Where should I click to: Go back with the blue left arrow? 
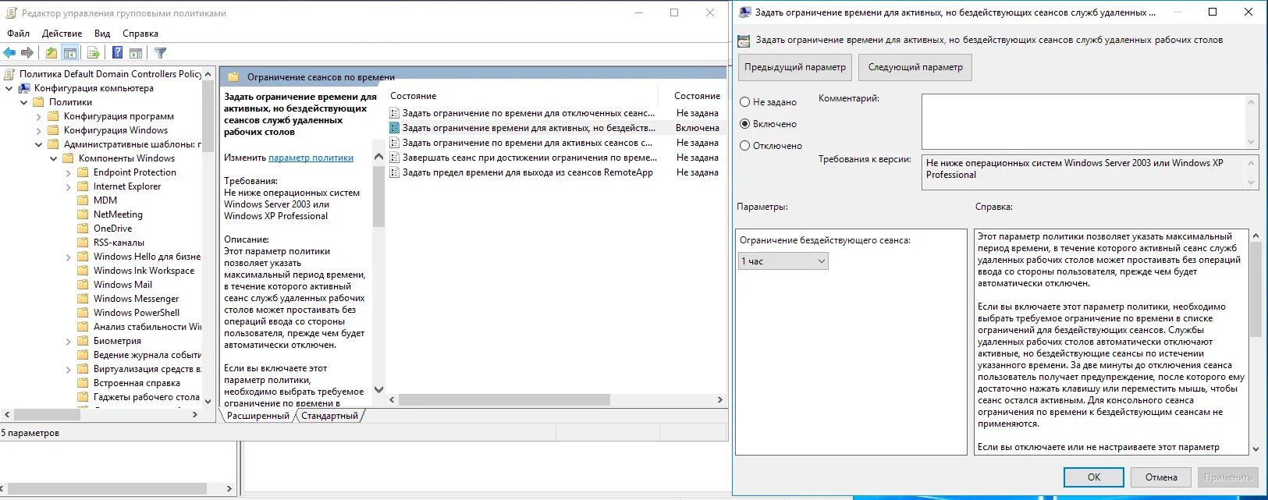point(9,53)
